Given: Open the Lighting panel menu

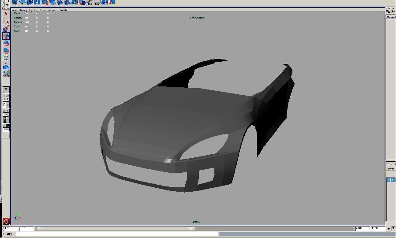Looking at the screenshot, I should tap(33, 10).
